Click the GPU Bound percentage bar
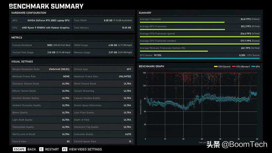The height and width of the screenshot is (153, 272). click(200, 58)
